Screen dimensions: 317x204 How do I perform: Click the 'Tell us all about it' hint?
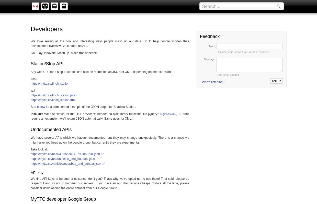click(228, 75)
